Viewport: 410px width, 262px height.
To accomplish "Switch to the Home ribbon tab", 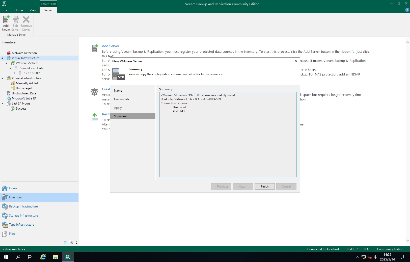I will (x=18, y=10).
